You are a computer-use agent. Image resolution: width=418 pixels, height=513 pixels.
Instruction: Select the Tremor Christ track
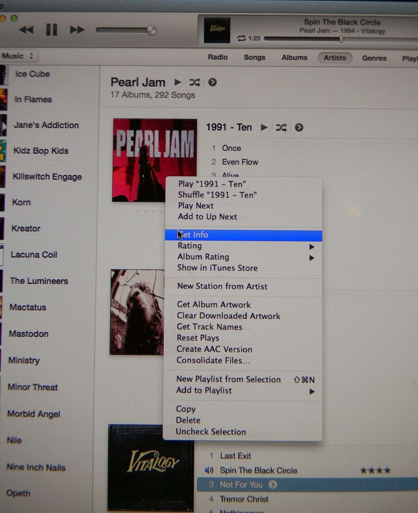pyautogui.click(x=244, y=499)
